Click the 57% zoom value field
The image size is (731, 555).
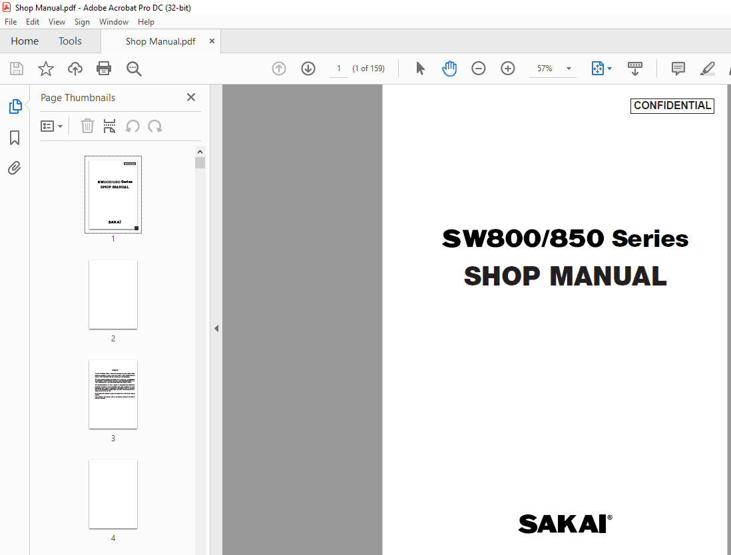tap(545, 69)
